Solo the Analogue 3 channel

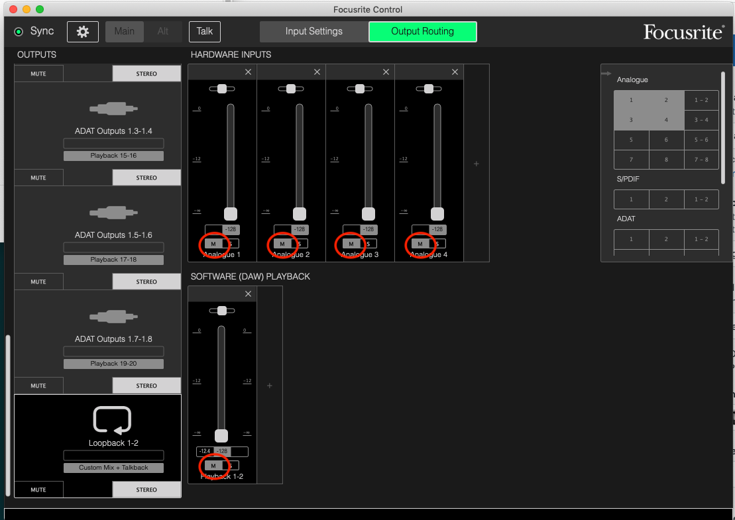click(368, 244)
